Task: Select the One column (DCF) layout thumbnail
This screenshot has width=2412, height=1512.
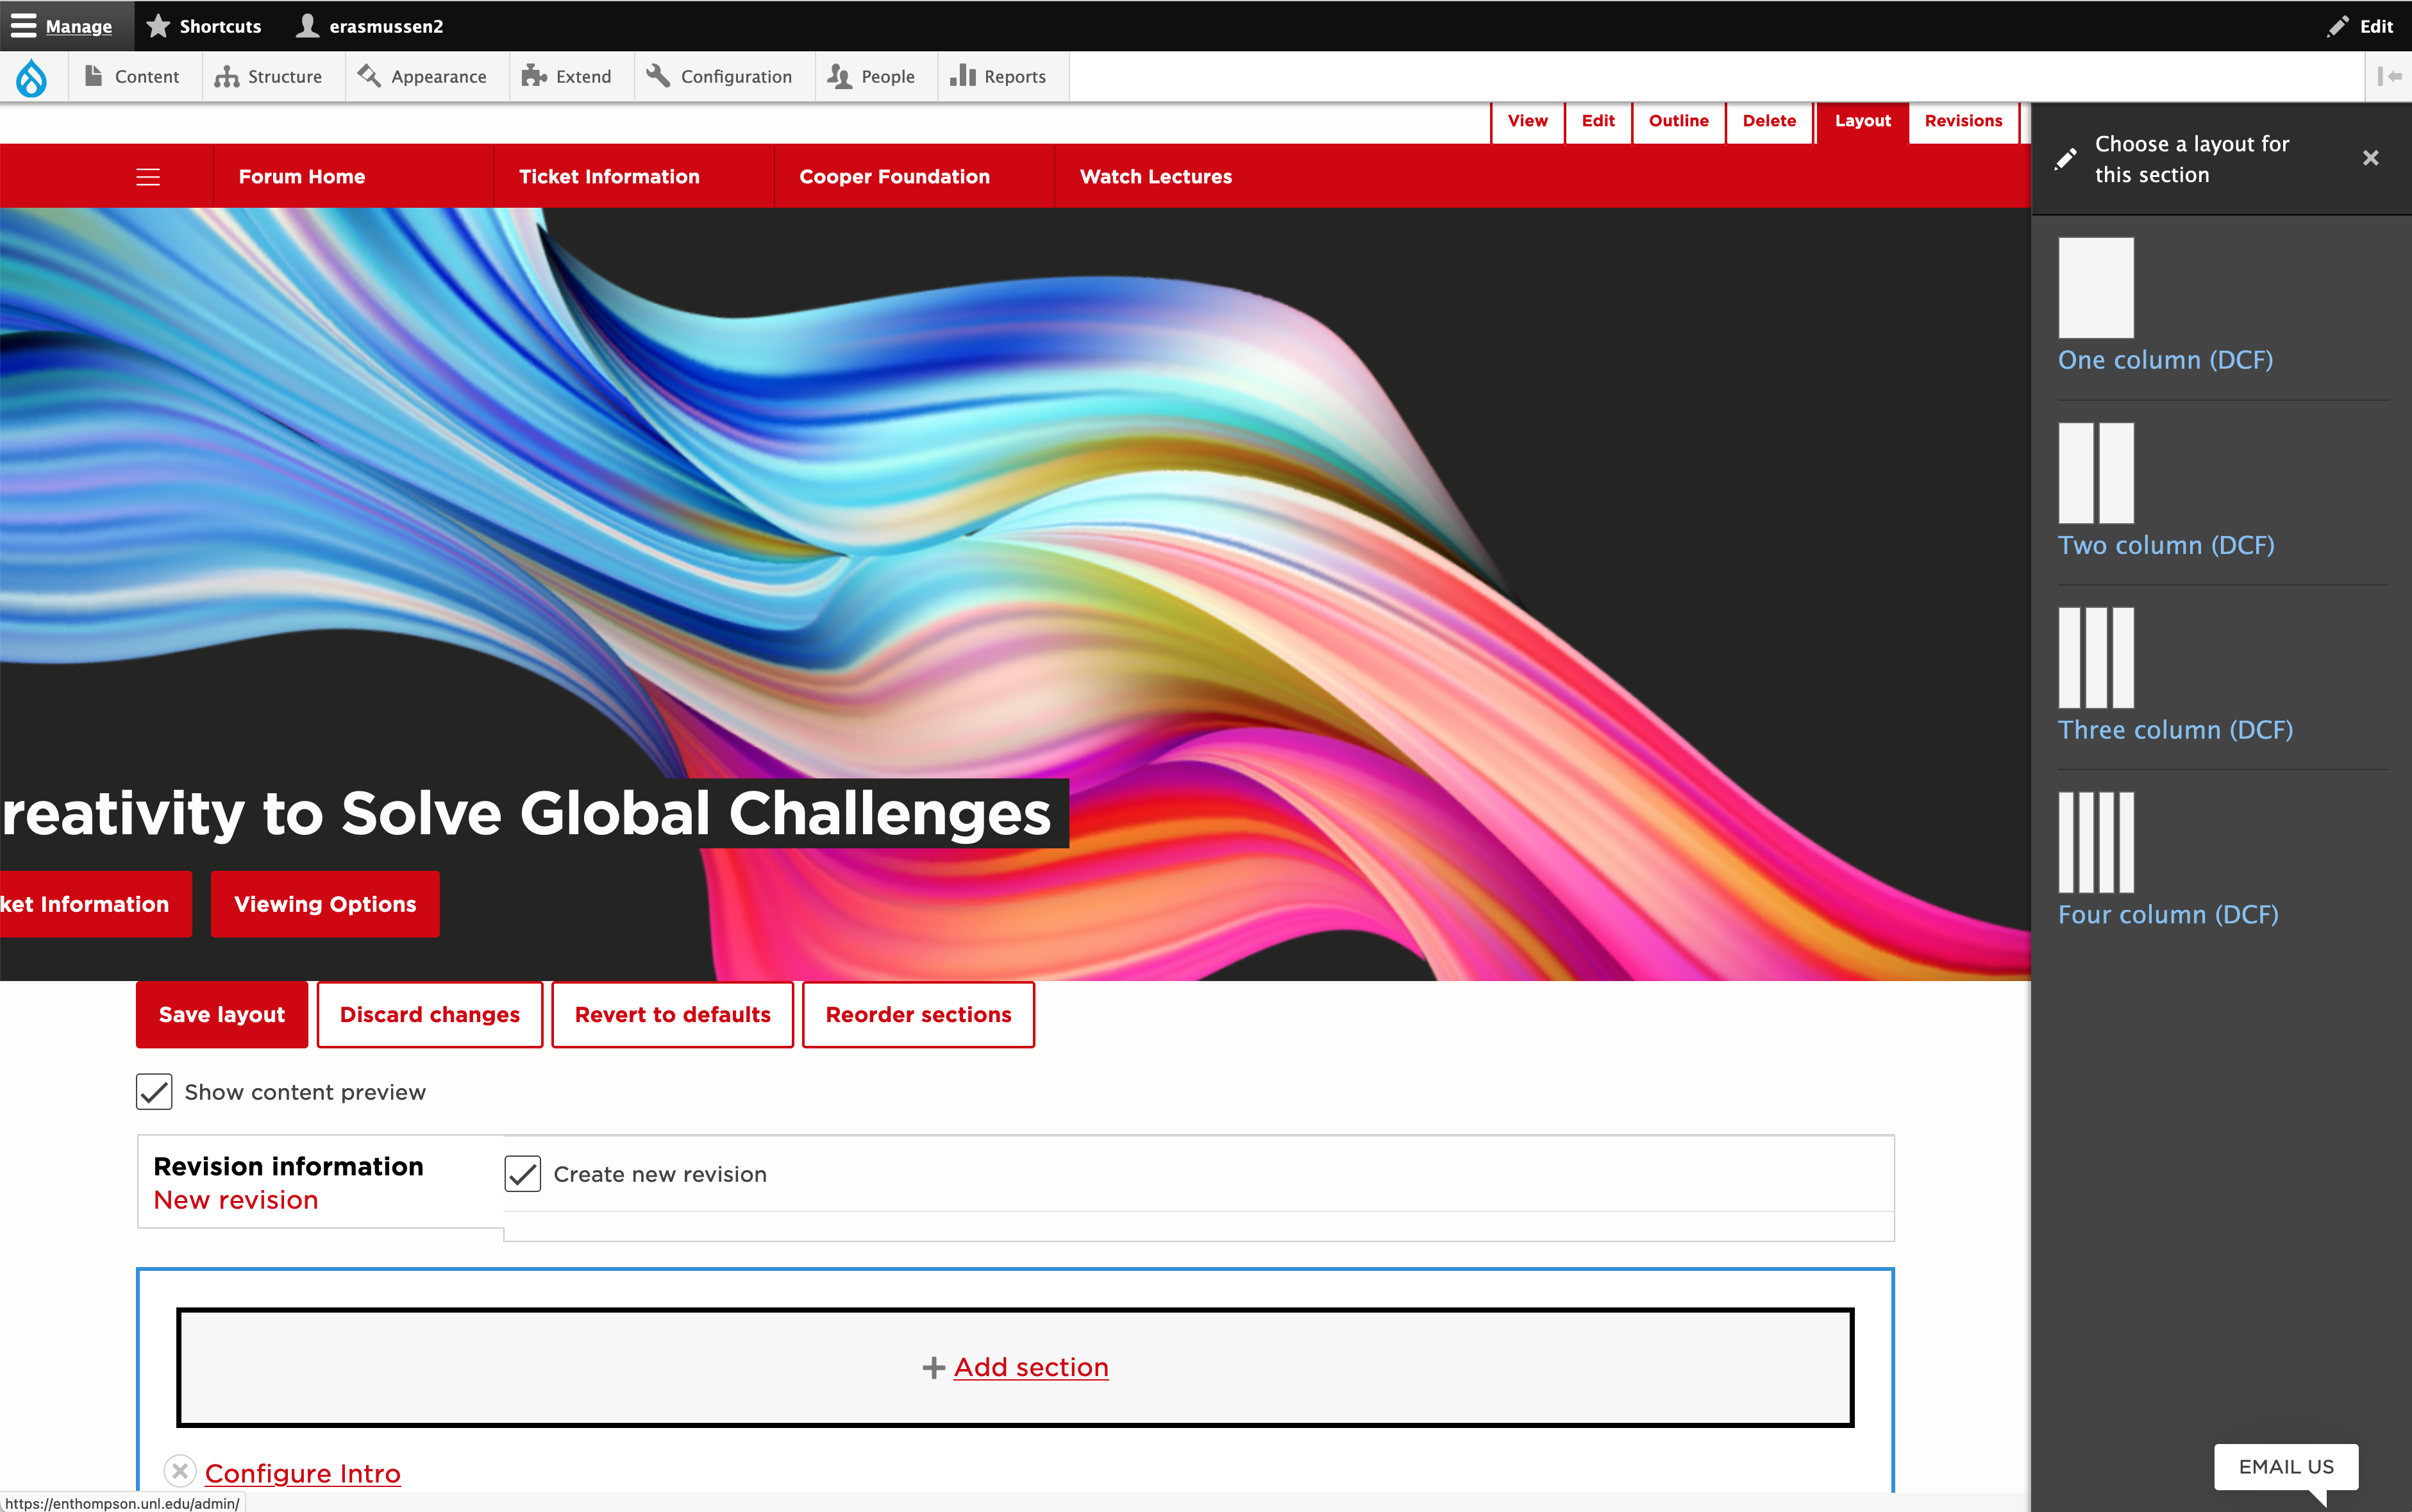Action: [x=2095, y=288]
